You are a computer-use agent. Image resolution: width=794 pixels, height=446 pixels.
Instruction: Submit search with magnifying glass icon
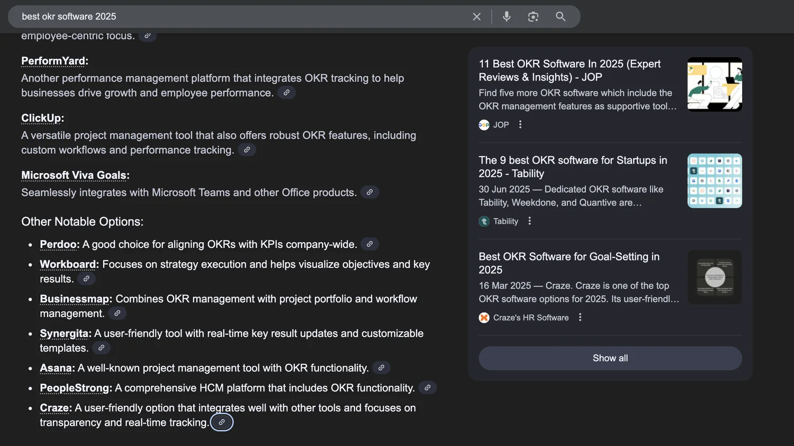tap(561, 16)
